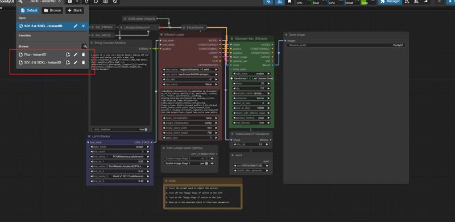Delete browse-list SD1.5 & SDXL workflow with trash icon
455x222 pixels.
coord(83,62)
